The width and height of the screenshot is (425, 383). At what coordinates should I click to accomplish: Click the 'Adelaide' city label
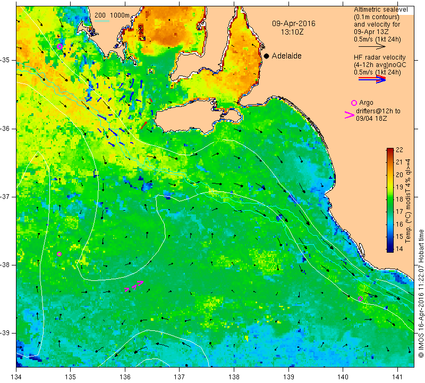[x=286, y=56]
